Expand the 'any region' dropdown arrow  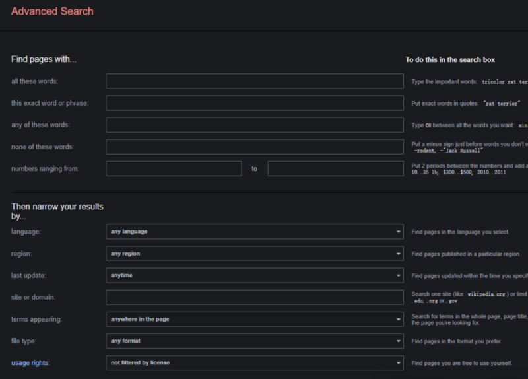coord(399,254)
